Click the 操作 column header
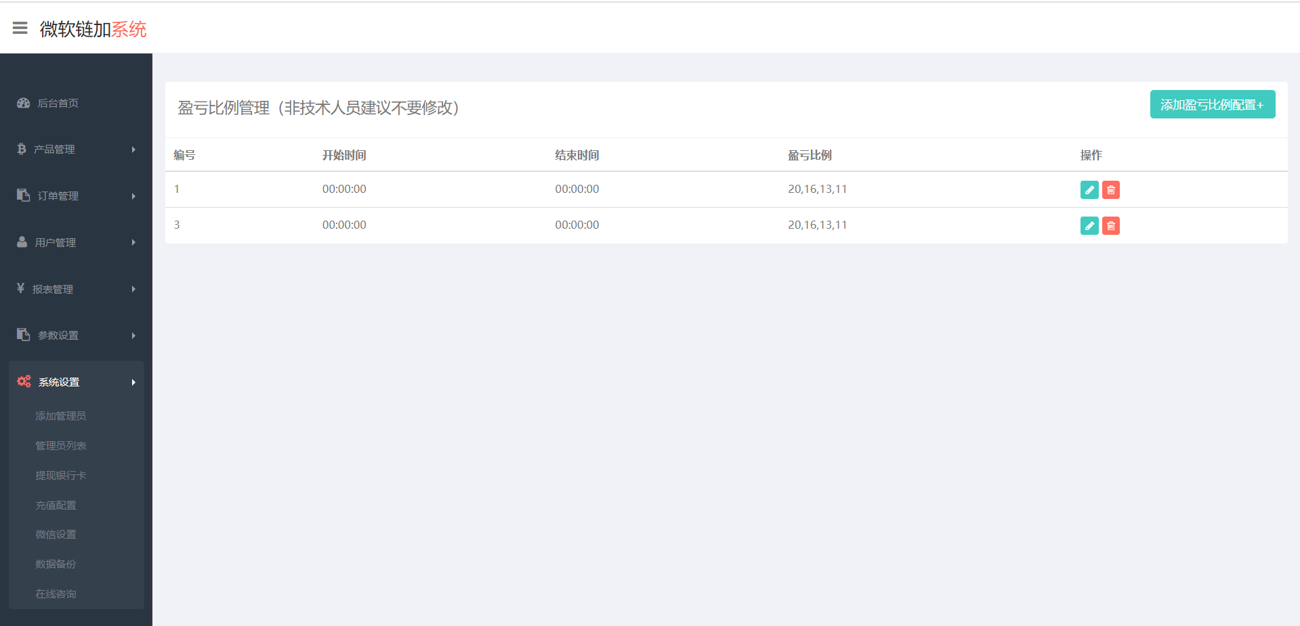This screenshot has width=1300, height=626. (1091, 155)
